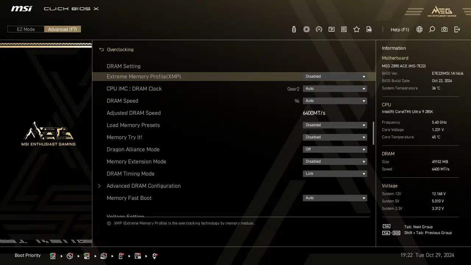
Task: Click Extreme Memory Profile(XMP) row label
Action: coord(144,77)
